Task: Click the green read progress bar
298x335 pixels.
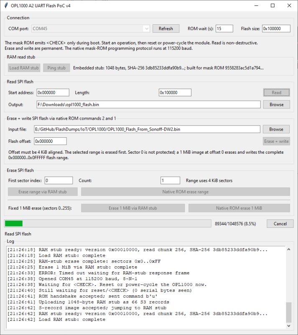Action: (108, 224)
